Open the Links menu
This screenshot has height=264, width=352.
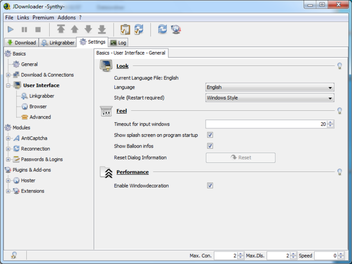pyautogui.click(x=23, y=17)
